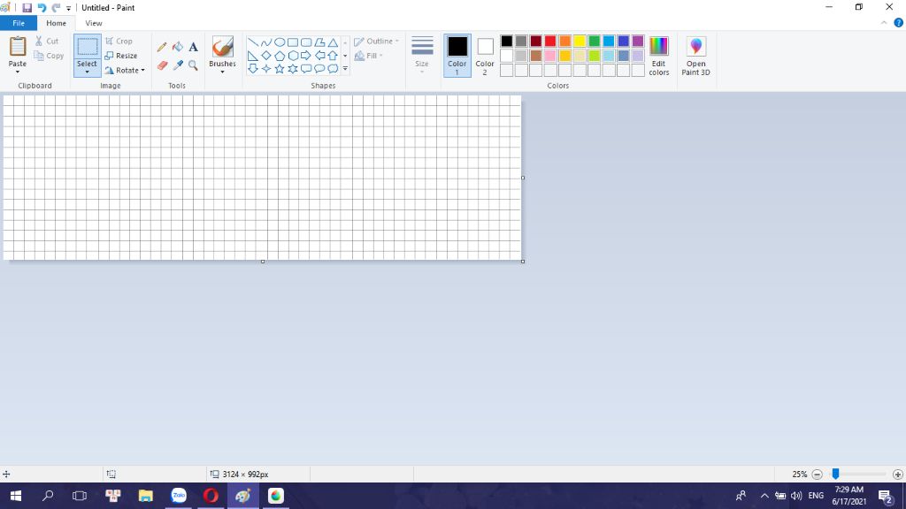Image resolution: width=906 pixels, height=509 pixels.
Task: Choose the Down arrow shape
Action: [x=252, y=69]
